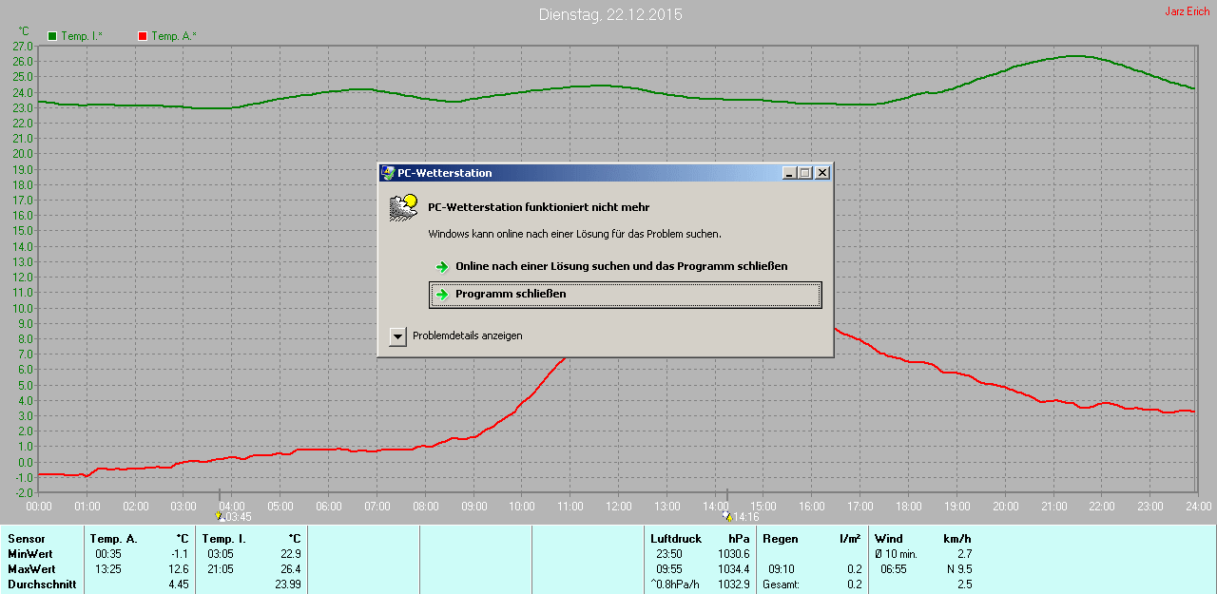
Task: Click the wind peak time 06:55
Action: [894, 569]
